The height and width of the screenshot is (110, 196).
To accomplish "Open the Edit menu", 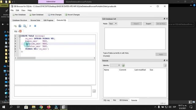I will click(17, 10).
